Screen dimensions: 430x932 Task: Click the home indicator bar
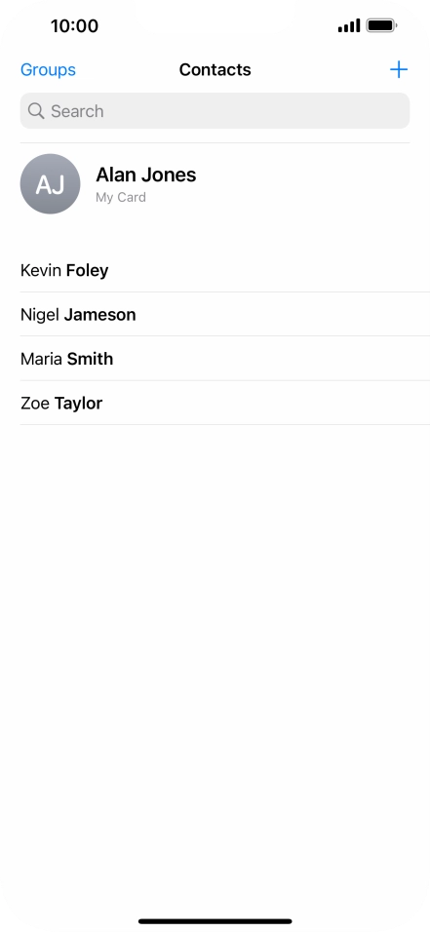[215, 921]
